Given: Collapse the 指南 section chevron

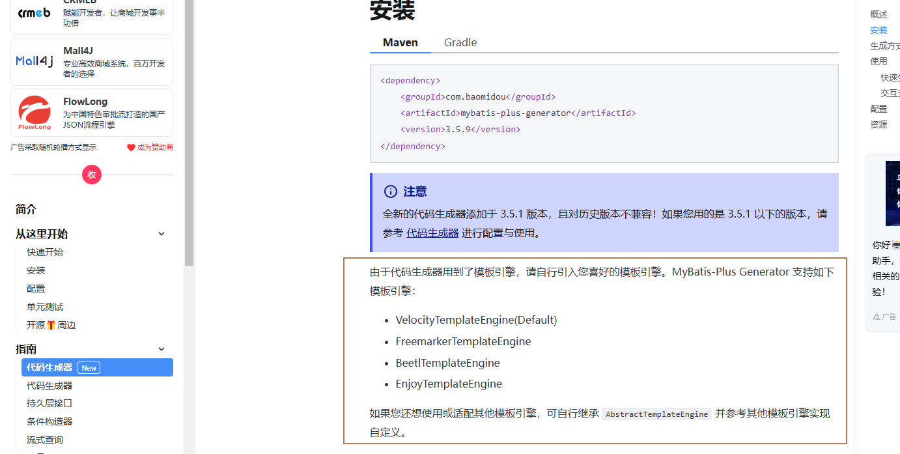Looking at the screenshot, I should click(162, 349).
